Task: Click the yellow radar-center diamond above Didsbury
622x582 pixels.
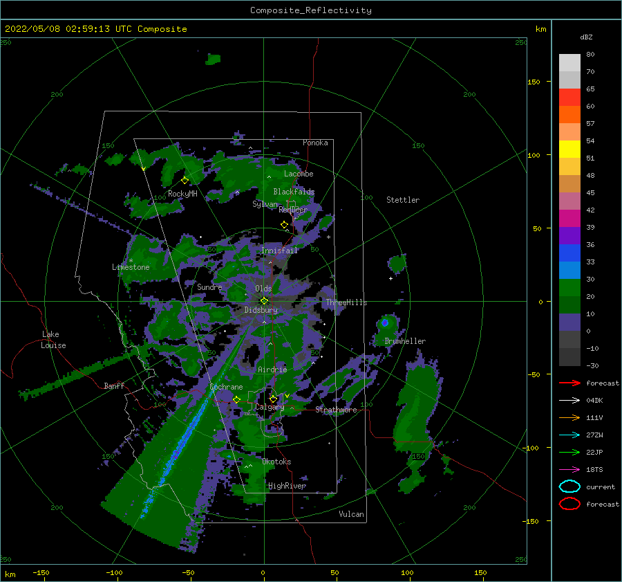Action: coord(264,301)
